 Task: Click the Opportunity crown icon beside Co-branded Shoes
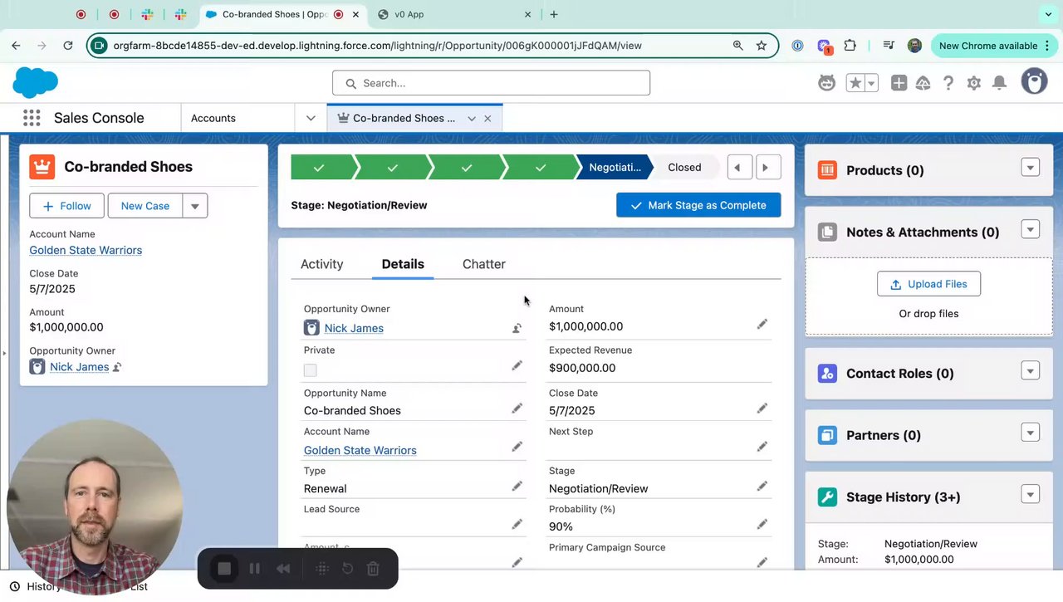tap(42, 167)
